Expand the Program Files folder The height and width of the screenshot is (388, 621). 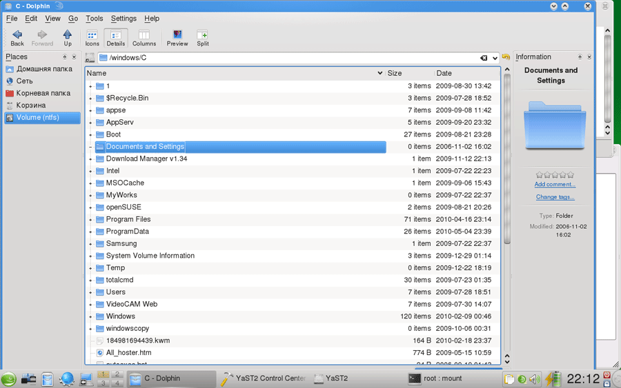pyautogui.click(x=90, y=220)
